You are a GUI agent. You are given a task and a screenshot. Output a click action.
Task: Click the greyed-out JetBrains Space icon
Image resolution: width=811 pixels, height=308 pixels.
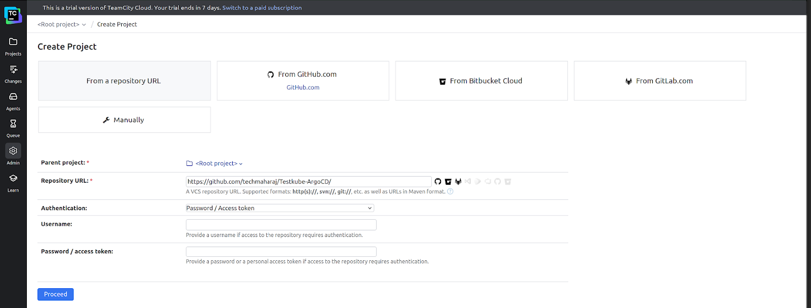click(477, 181)
